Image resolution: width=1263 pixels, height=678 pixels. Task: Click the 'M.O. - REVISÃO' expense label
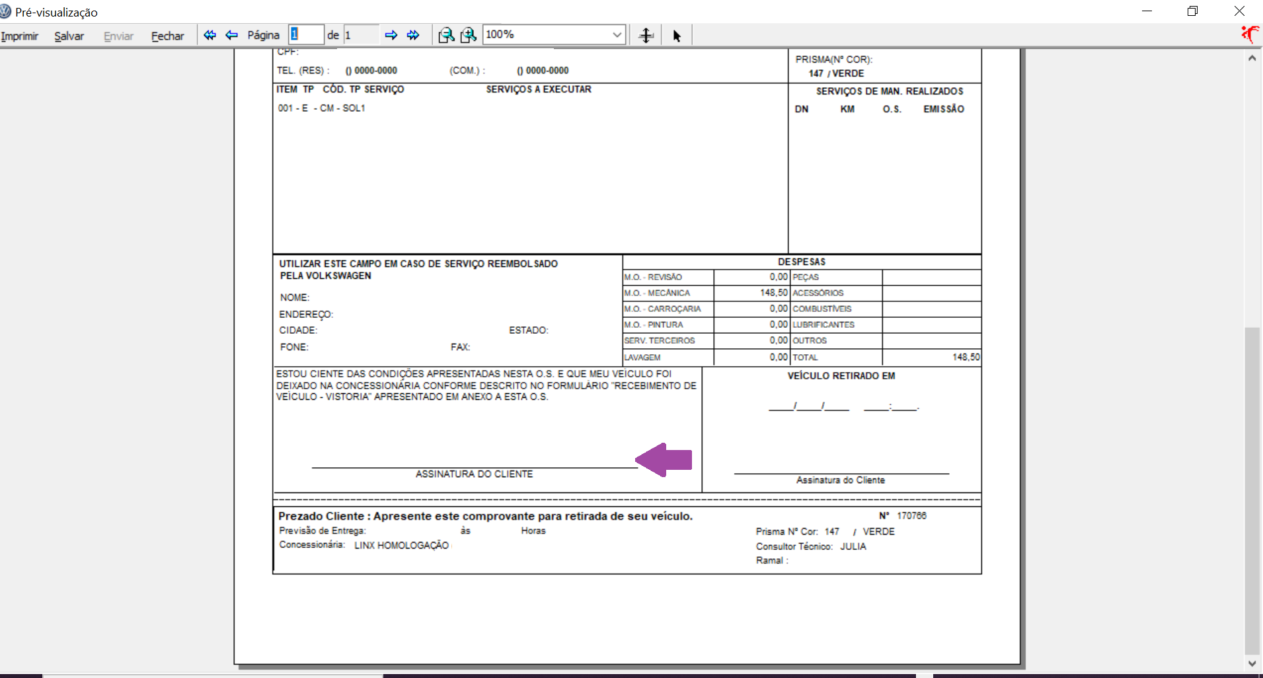653,277
